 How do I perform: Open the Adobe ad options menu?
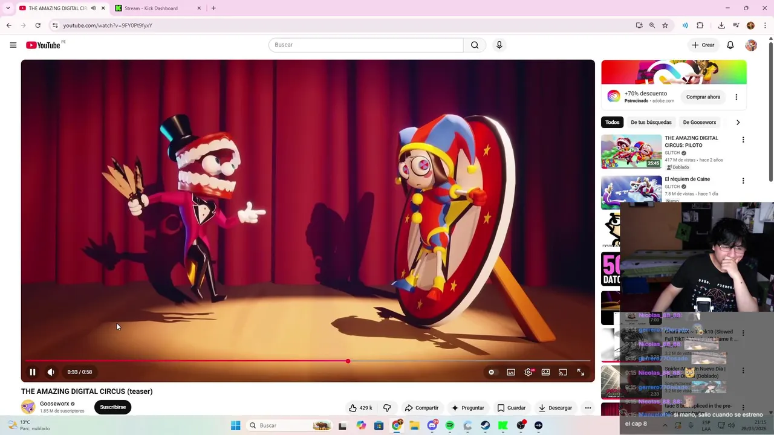[x=736, y=97]
